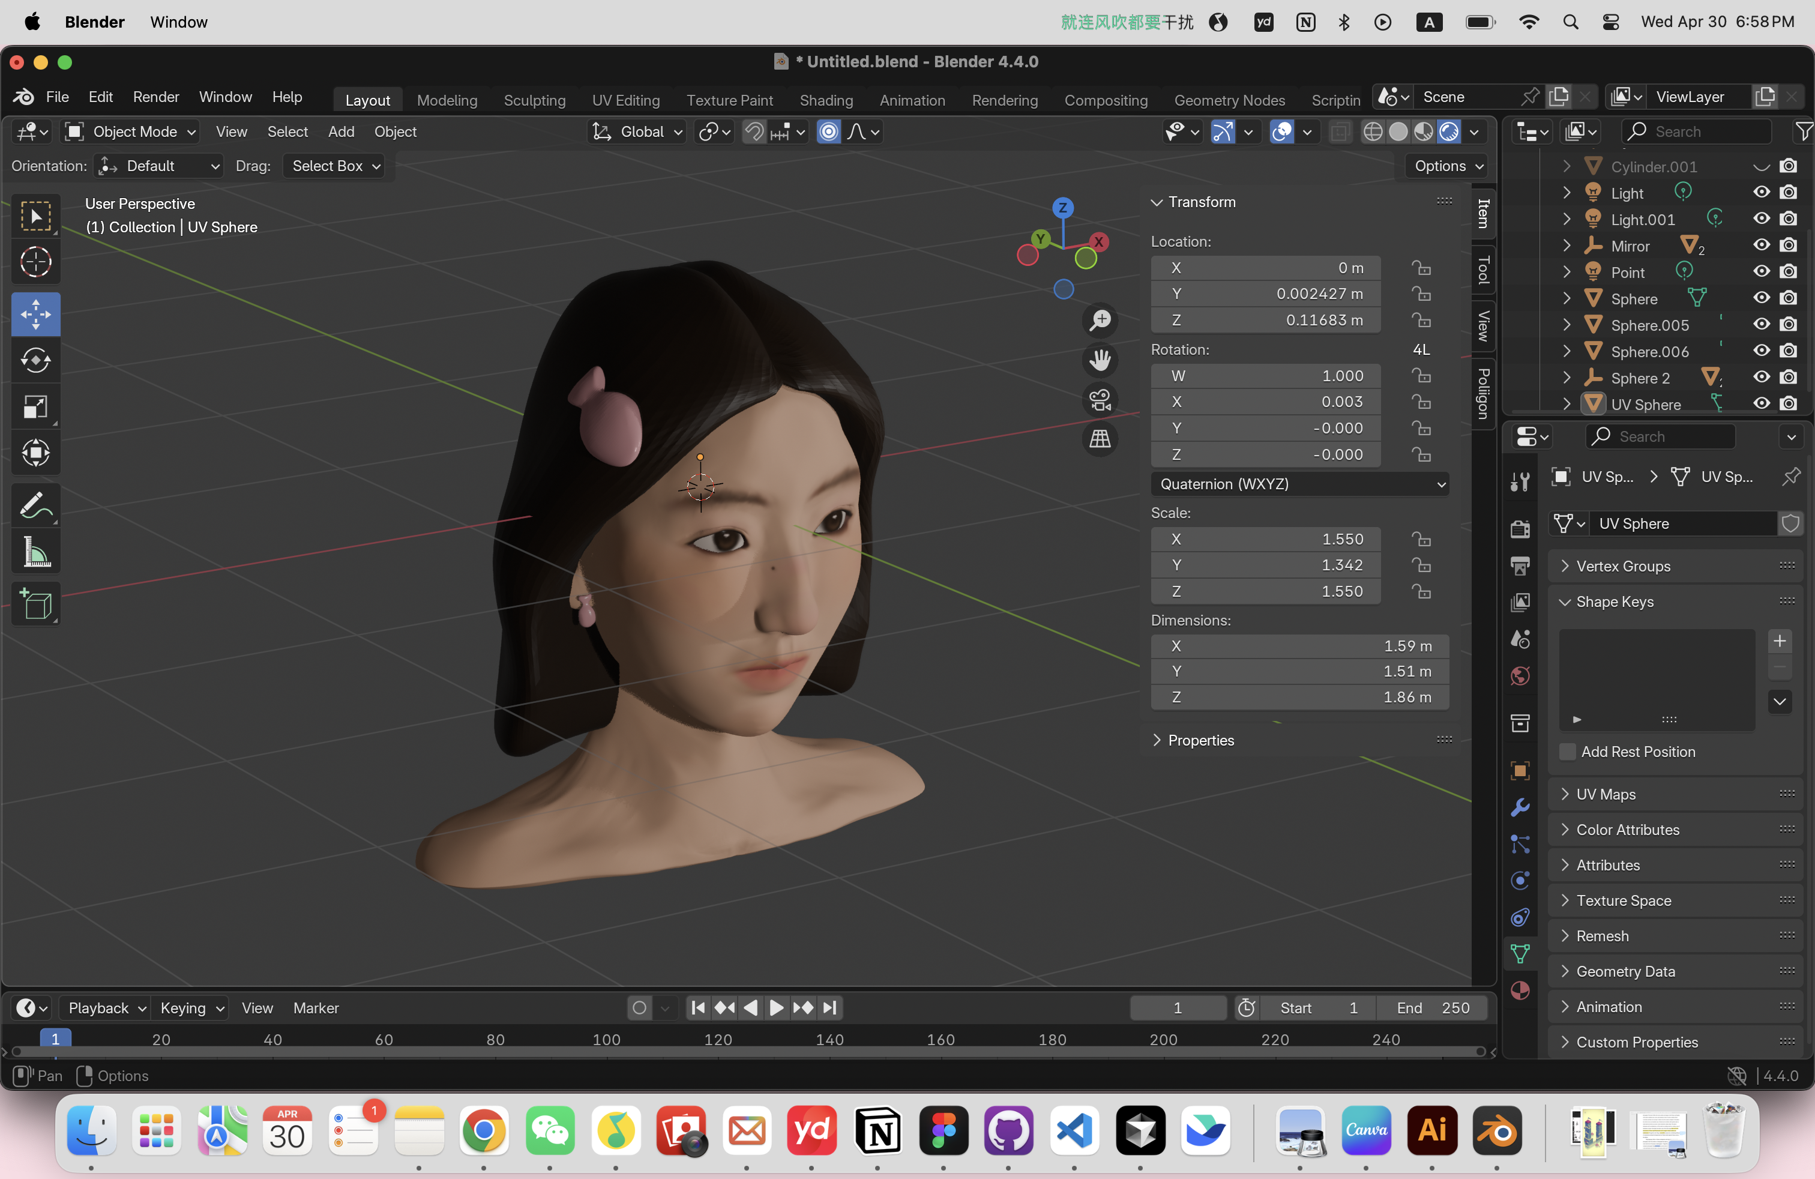Disable camera render visibility for Light.001

[1789, 219]
